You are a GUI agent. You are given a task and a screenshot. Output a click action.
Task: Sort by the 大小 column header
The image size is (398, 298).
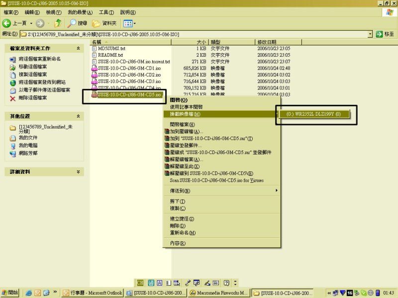tap(190, 42)
